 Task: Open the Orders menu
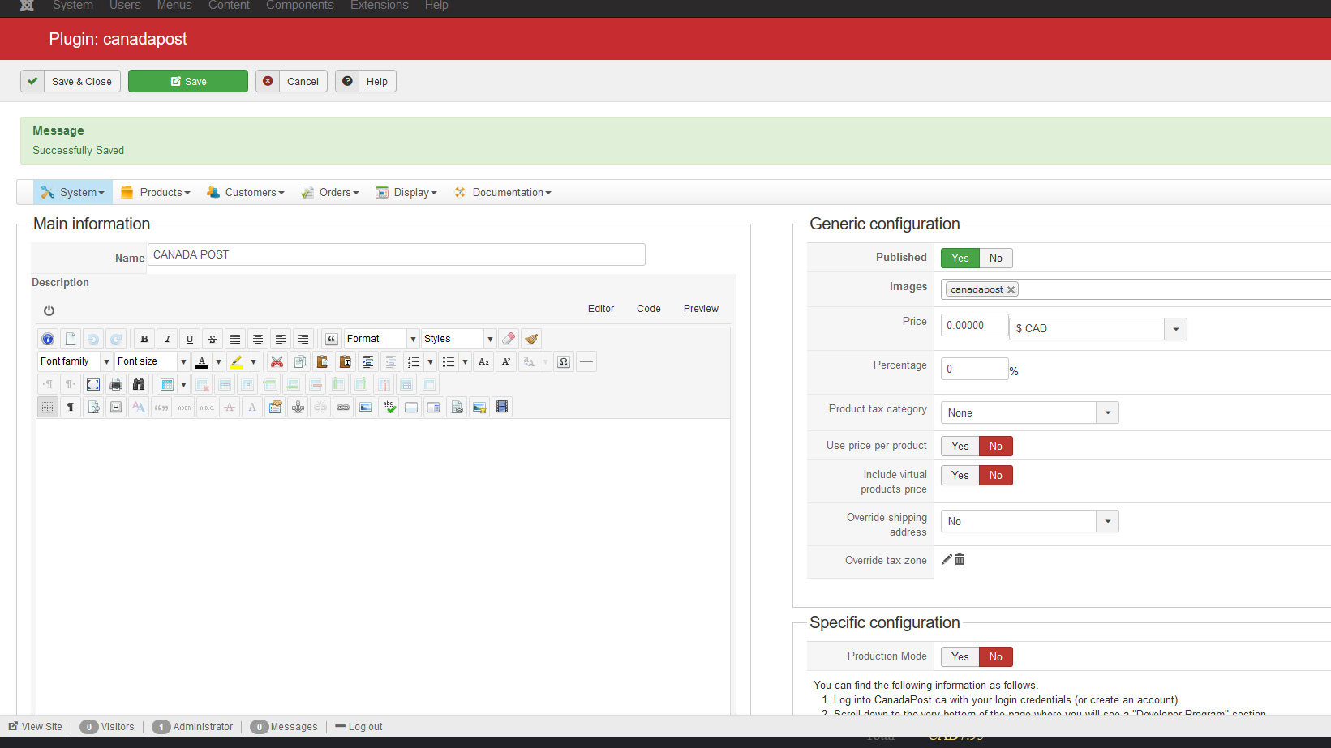[330, 192]
